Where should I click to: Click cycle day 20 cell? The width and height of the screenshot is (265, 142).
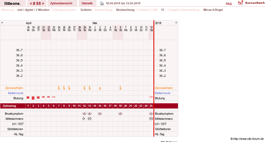[x=125, y=106]
